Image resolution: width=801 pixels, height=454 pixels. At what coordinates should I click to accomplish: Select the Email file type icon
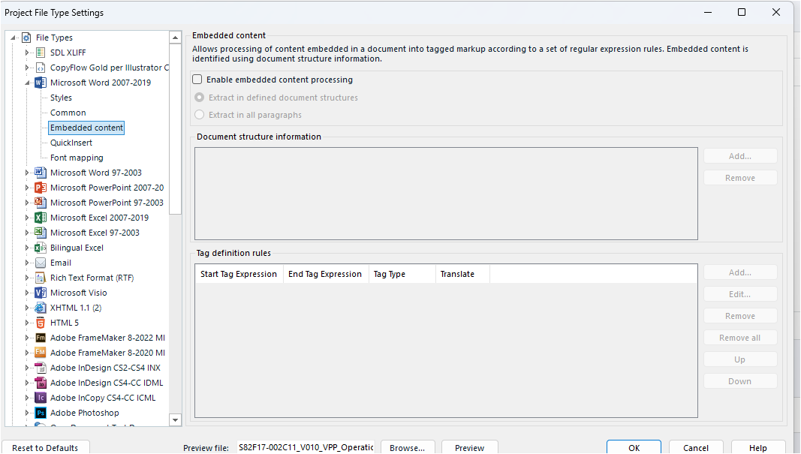coord(40,262)
